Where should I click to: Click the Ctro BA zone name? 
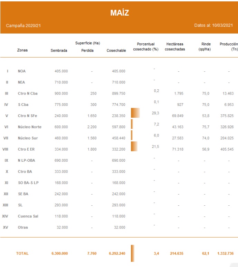25,172
